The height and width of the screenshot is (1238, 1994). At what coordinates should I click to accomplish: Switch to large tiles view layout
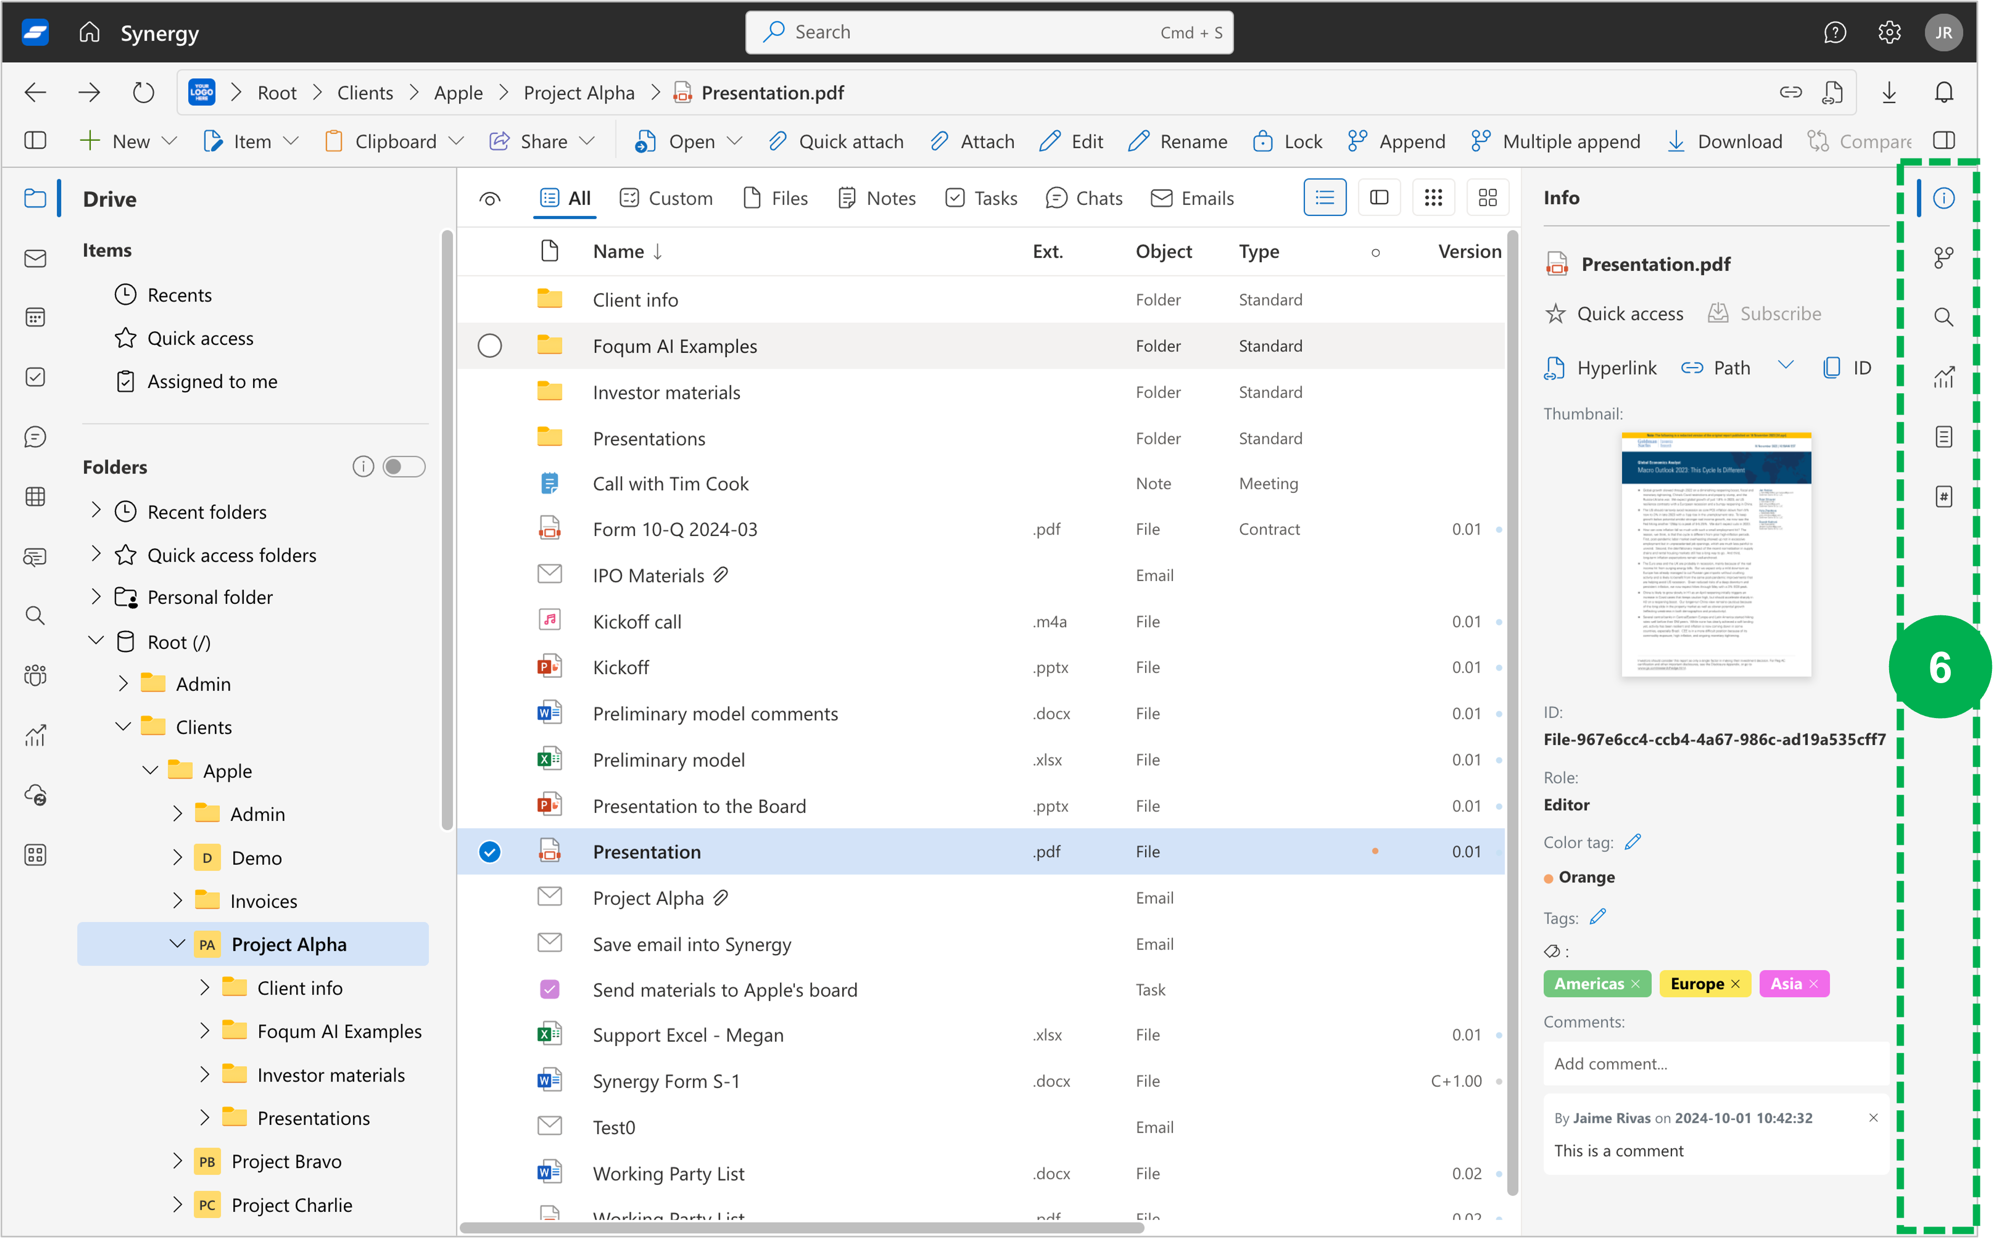tap(1487, 198)
